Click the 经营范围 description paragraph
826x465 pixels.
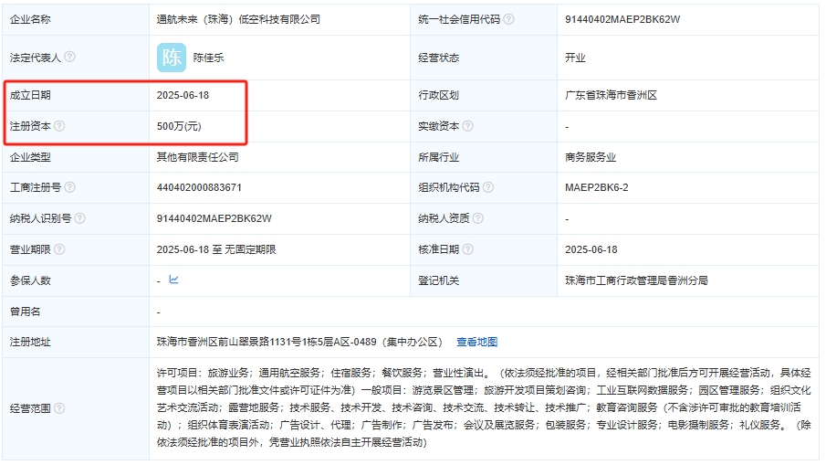[484, 407]
